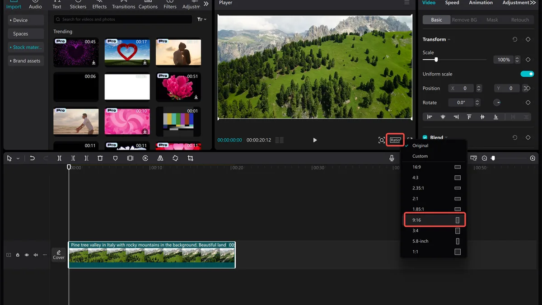Hide the video track with eye icon

coord(27,255)
